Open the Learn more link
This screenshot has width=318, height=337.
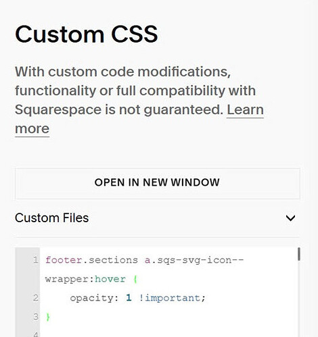pos(245,110)
